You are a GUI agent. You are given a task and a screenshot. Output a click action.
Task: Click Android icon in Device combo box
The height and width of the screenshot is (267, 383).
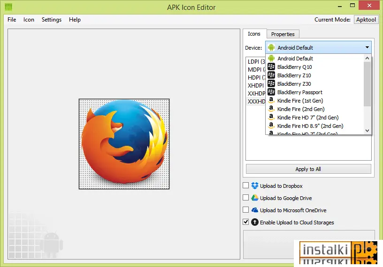click(271, 47)
